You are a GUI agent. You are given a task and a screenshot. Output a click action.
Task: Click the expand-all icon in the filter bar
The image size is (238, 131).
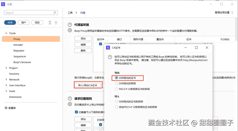point(50,23)
